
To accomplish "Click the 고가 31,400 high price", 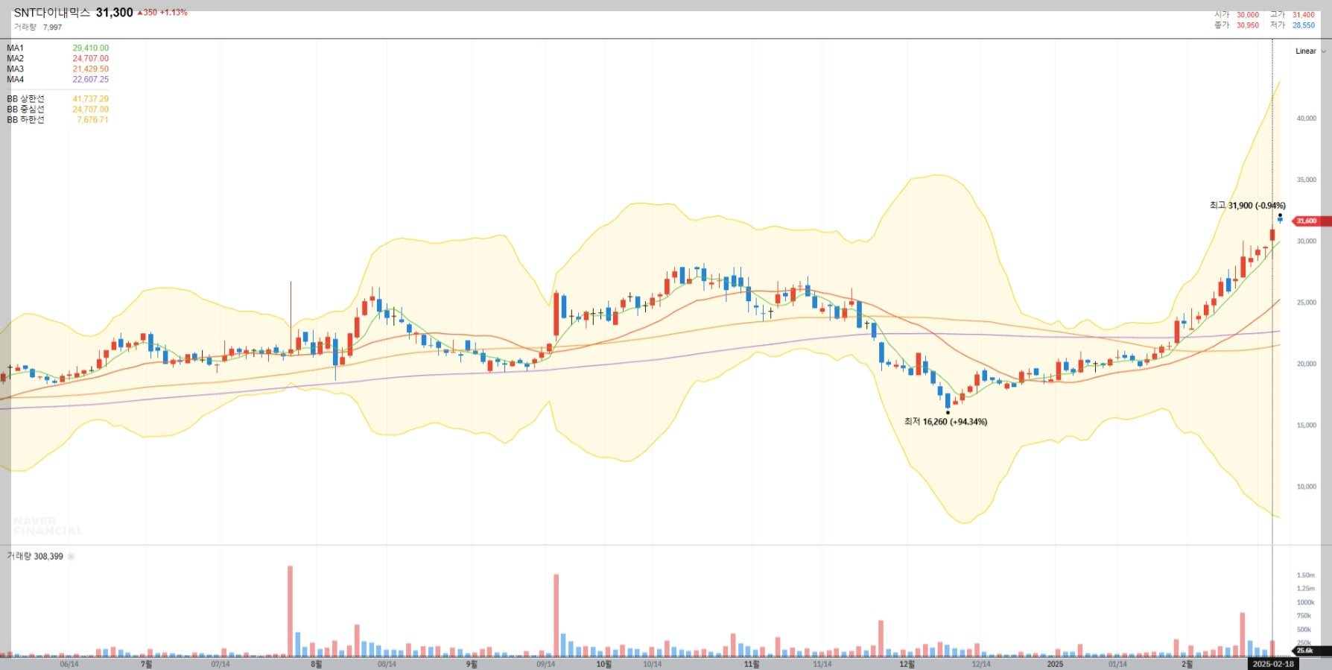I will (1293, 15).
